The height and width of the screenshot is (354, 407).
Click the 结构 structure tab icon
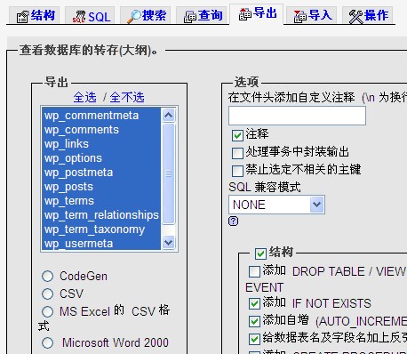(x=22, y=17)
